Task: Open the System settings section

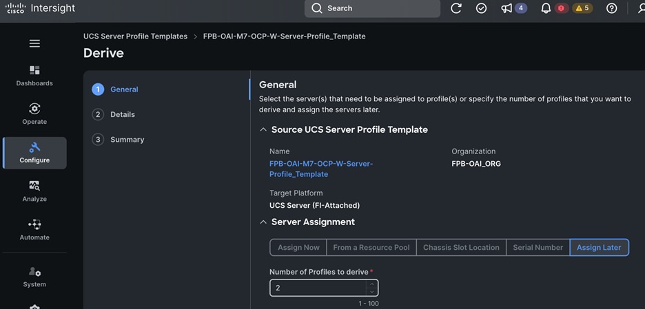Action: point(34,277)
